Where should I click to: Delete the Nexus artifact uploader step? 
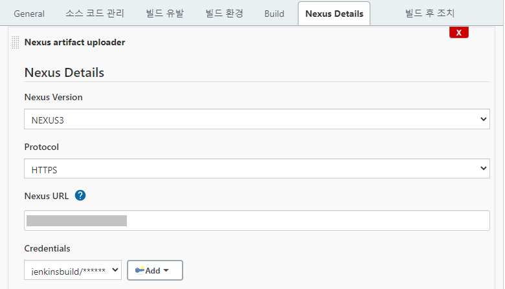coord(458,32)
